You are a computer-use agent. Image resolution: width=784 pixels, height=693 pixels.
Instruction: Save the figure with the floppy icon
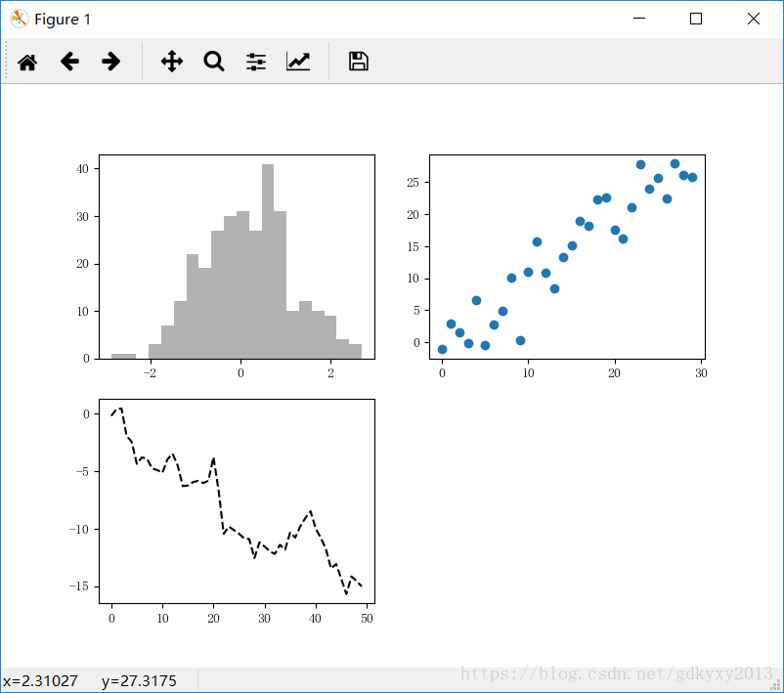359,62
